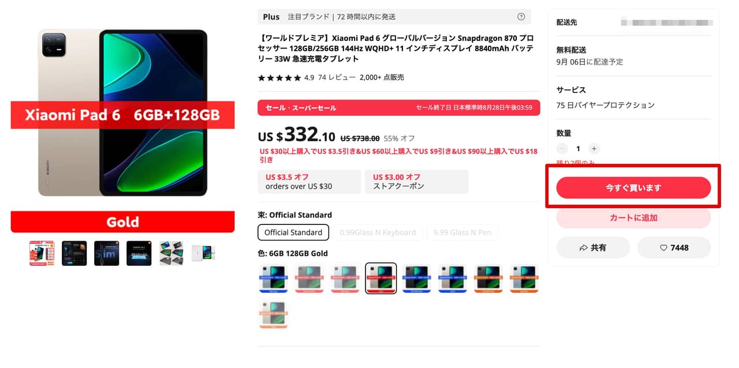
Task: Claim the US $3.00 オフ store coupon
Action: (x=416, y=182)
